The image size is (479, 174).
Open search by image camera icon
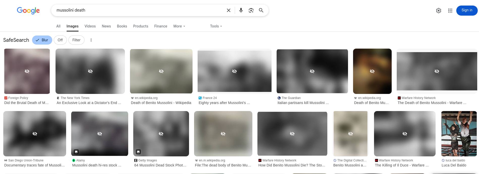tap(251, 10)
